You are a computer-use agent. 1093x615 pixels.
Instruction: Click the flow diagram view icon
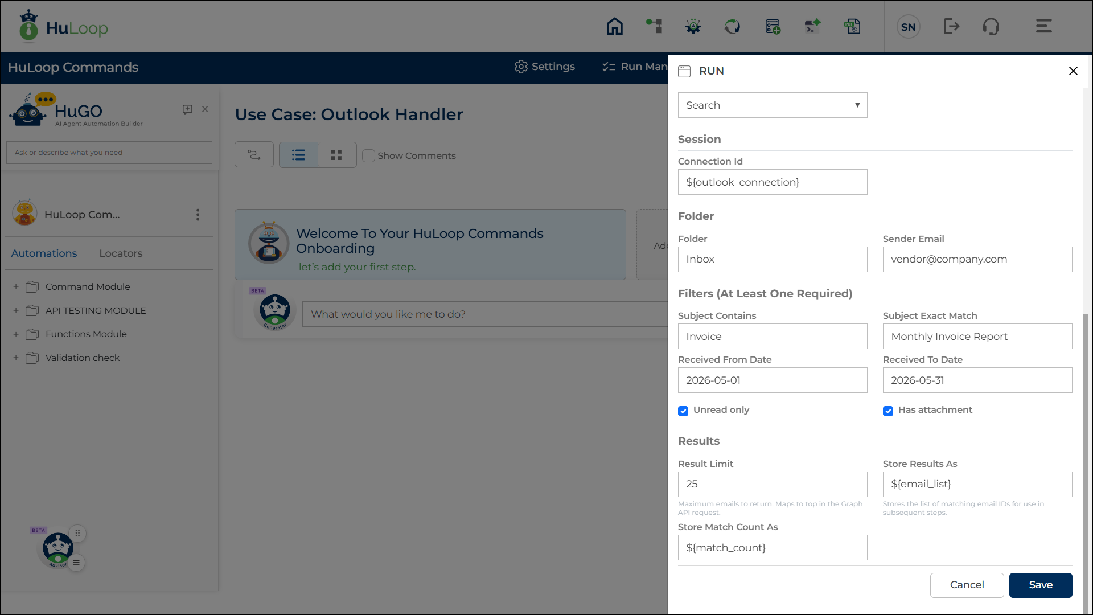254,155
